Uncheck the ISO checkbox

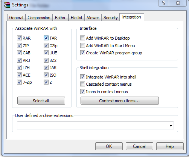[x=46, y=75]
